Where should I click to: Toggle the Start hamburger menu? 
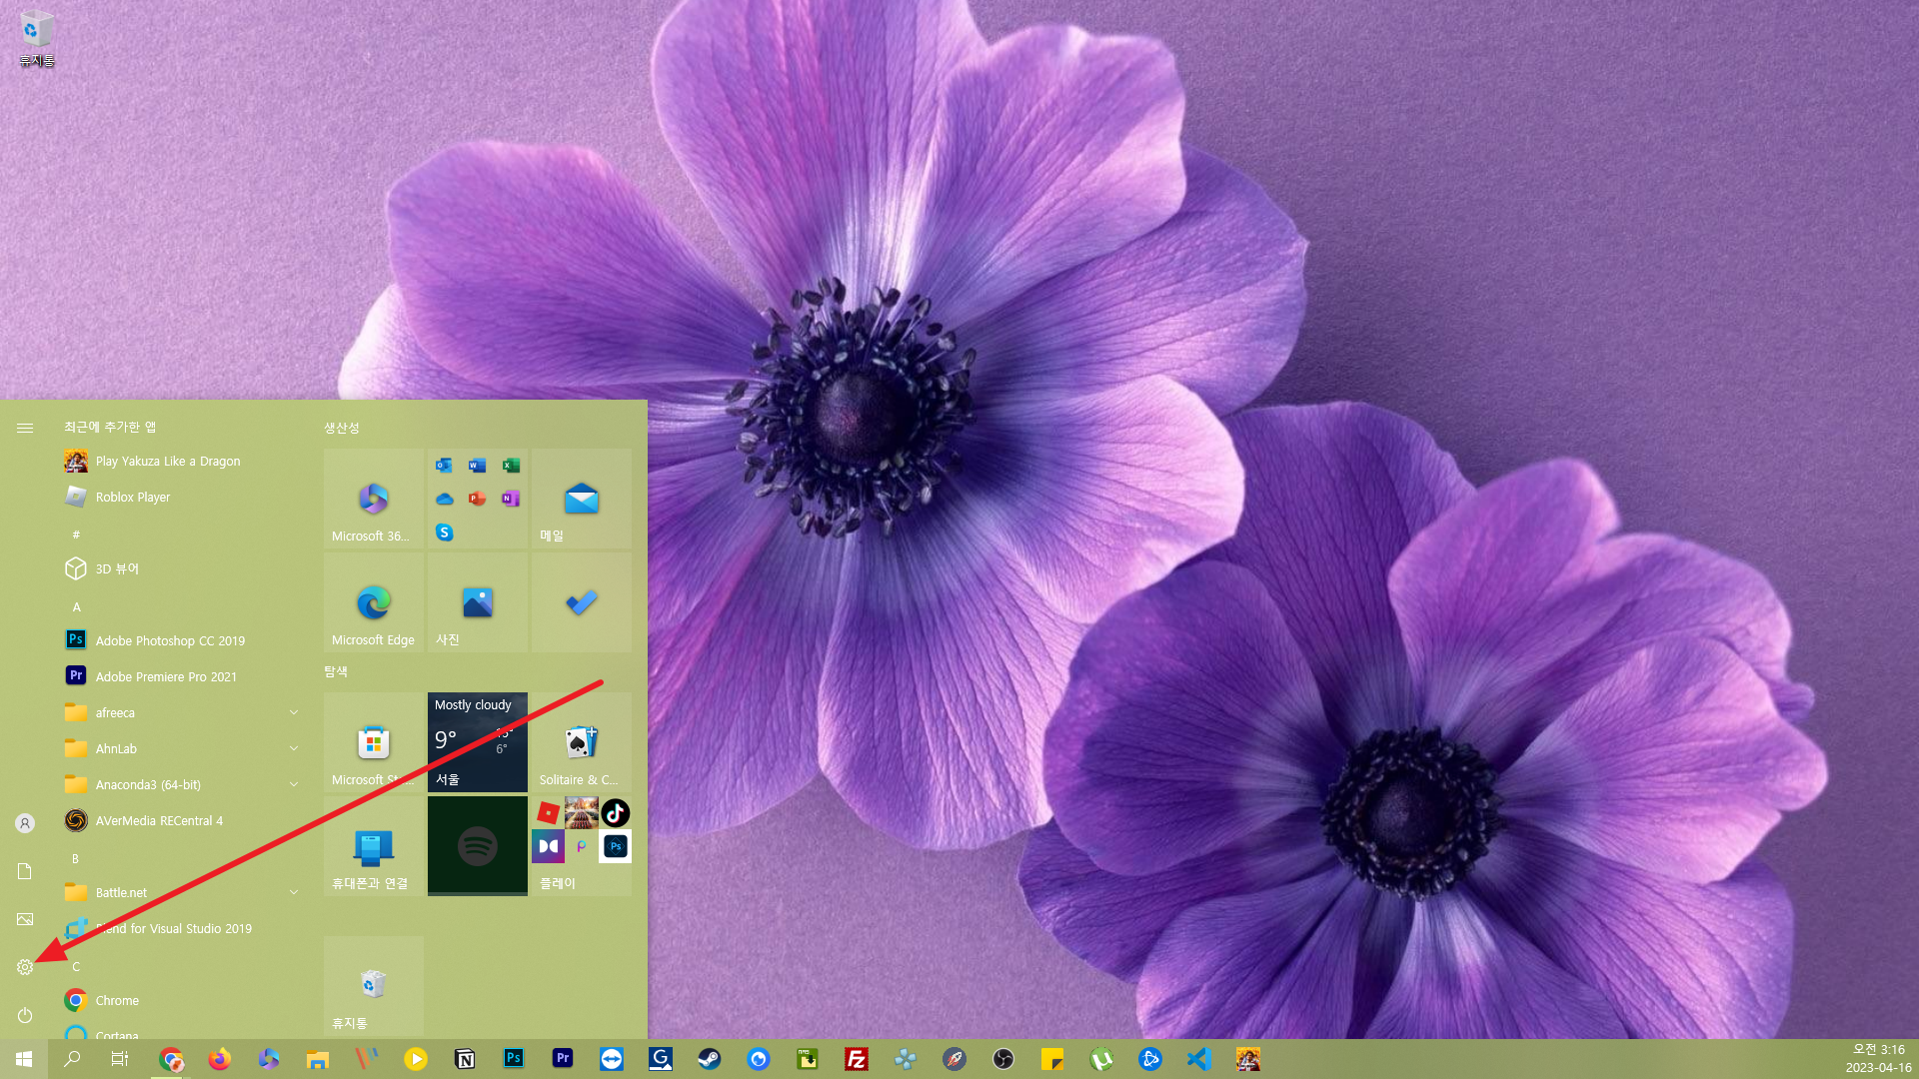25,428
